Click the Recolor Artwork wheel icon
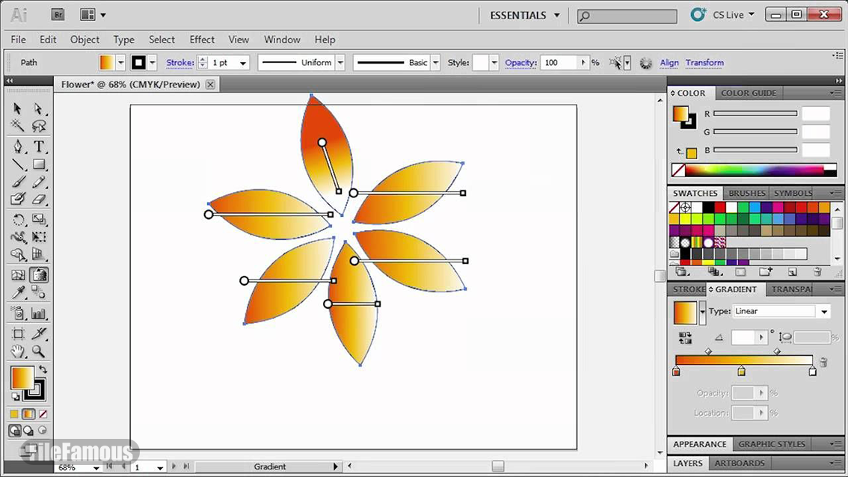This screenshot has width=848, height=477. click(646, 63)
